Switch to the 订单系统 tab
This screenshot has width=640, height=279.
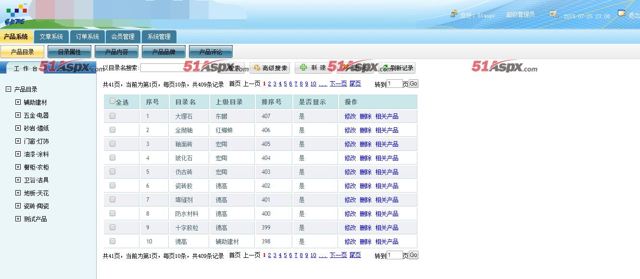[87, 36]
